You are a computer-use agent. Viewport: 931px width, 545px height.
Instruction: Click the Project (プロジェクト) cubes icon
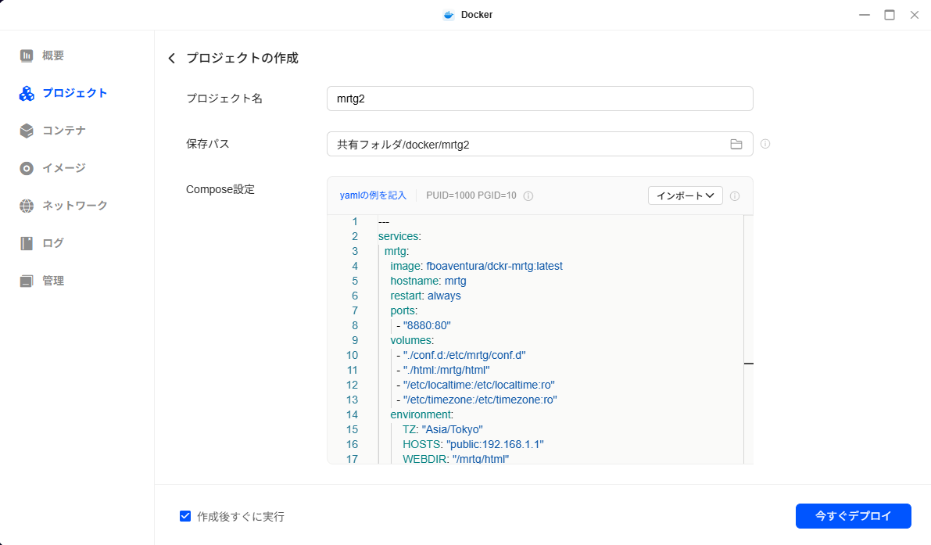point(26,93)
